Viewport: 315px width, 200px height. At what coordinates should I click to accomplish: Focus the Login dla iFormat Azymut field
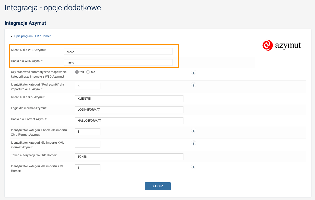click(x=129, y=110)
